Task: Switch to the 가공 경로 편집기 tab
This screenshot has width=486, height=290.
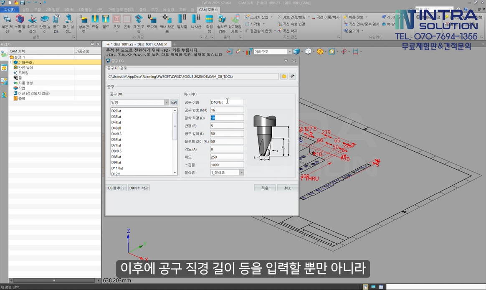Action: coord(121,10)
